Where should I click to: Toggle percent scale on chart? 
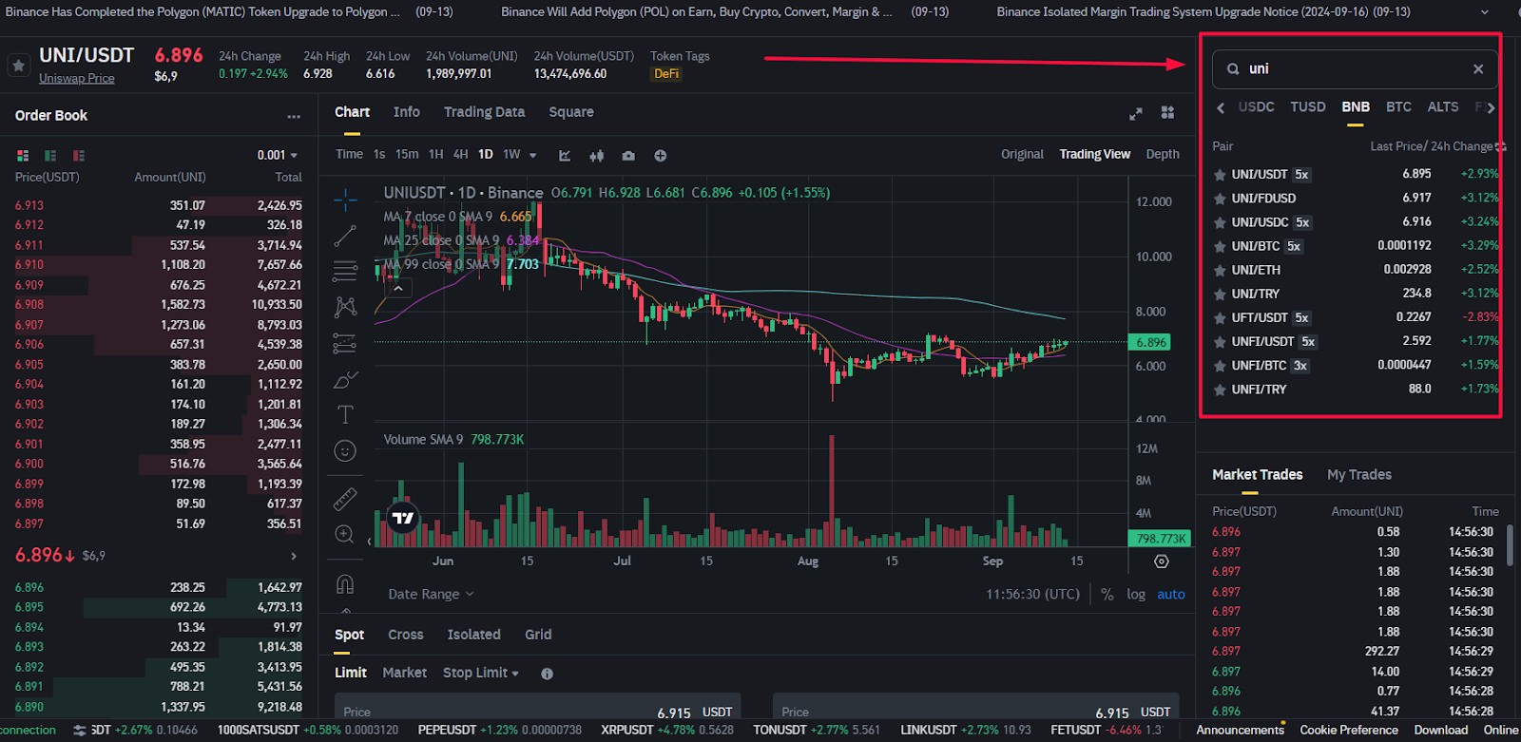pyautogui.click(x=1107, y=594)
